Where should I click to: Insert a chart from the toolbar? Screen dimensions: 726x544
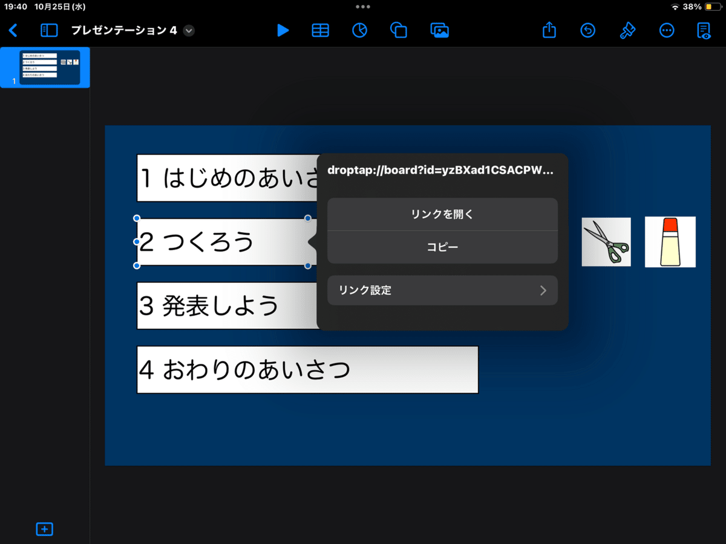(x=359, y=30)
